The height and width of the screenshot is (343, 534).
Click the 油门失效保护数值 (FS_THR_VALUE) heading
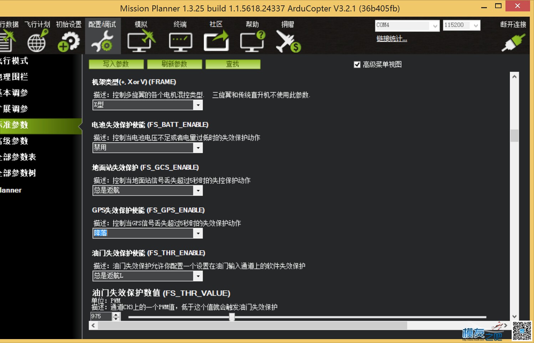click(161, 293)
